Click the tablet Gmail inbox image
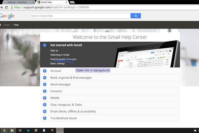Viewport: 199px width, 133px height. coord(146,54)
